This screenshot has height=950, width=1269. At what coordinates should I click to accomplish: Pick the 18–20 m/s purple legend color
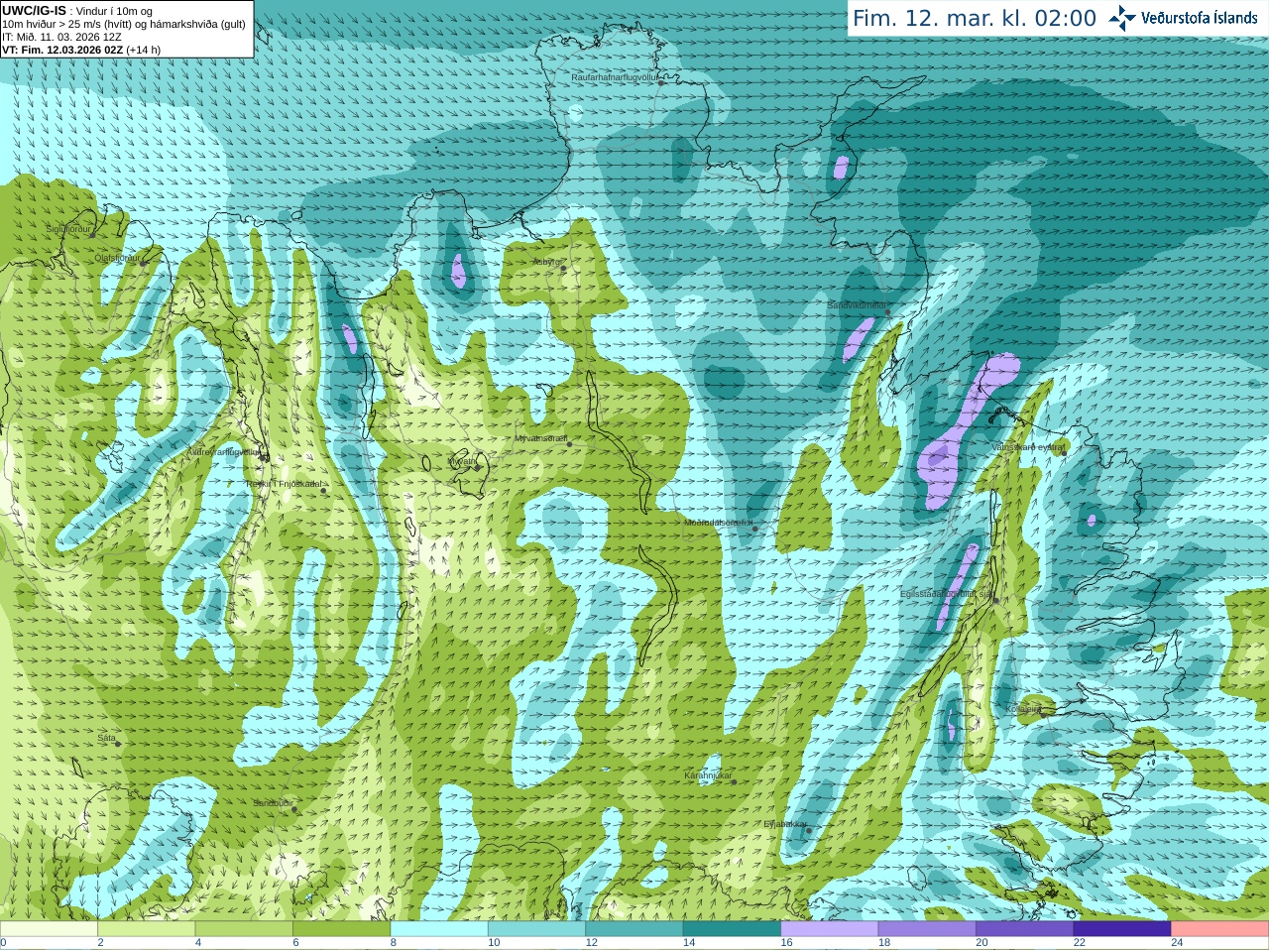(x=927, y=929)
